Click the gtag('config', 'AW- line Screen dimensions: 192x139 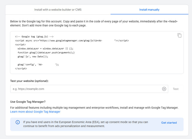(38, 65)
